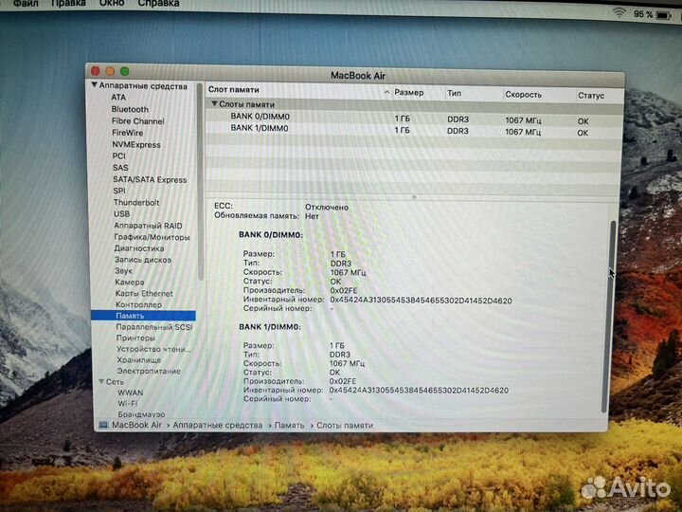Select NVMExpress in sidebar

point(136,144)
